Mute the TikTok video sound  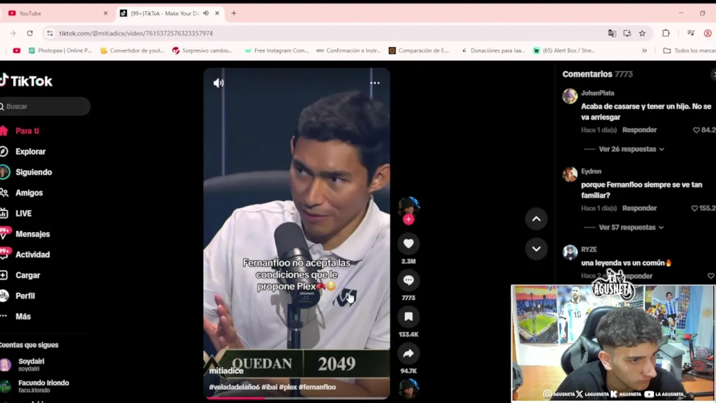(x=218, y=83)
